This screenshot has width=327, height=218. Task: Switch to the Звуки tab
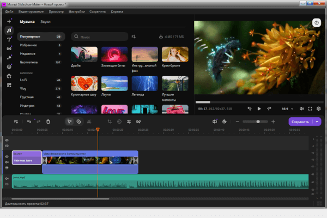coord(45,21)
